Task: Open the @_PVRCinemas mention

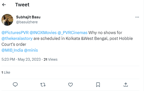Action: 72,33
